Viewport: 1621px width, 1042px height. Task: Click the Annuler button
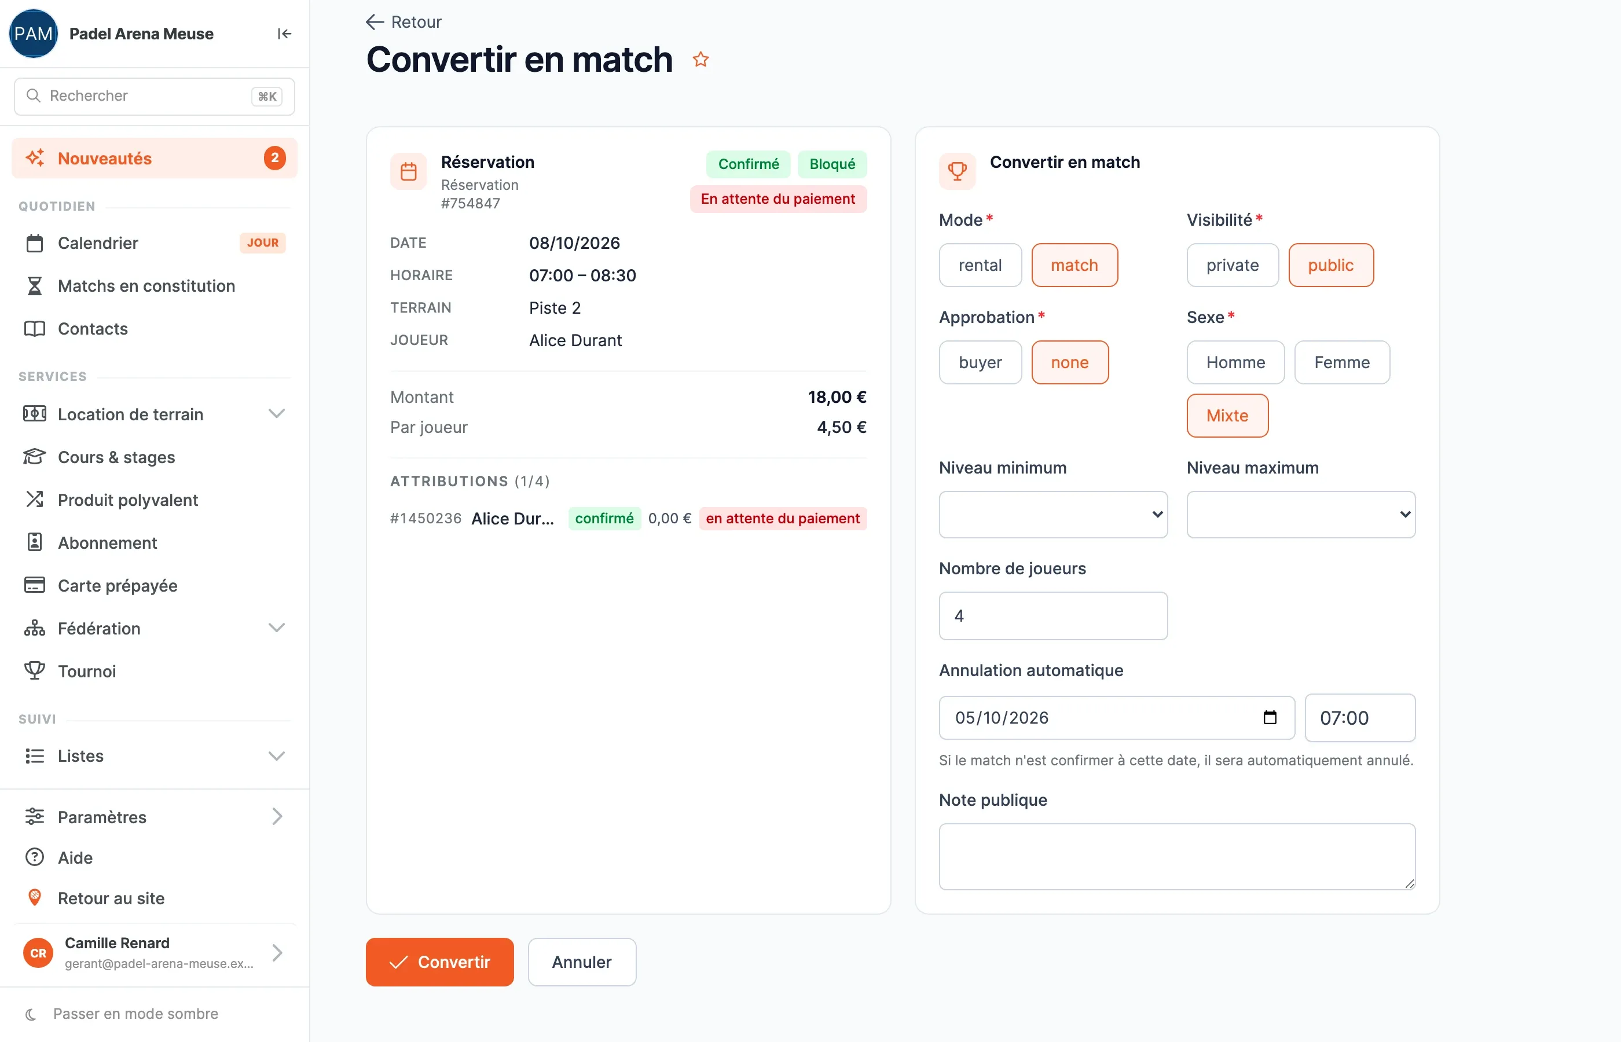click(582, 962)
